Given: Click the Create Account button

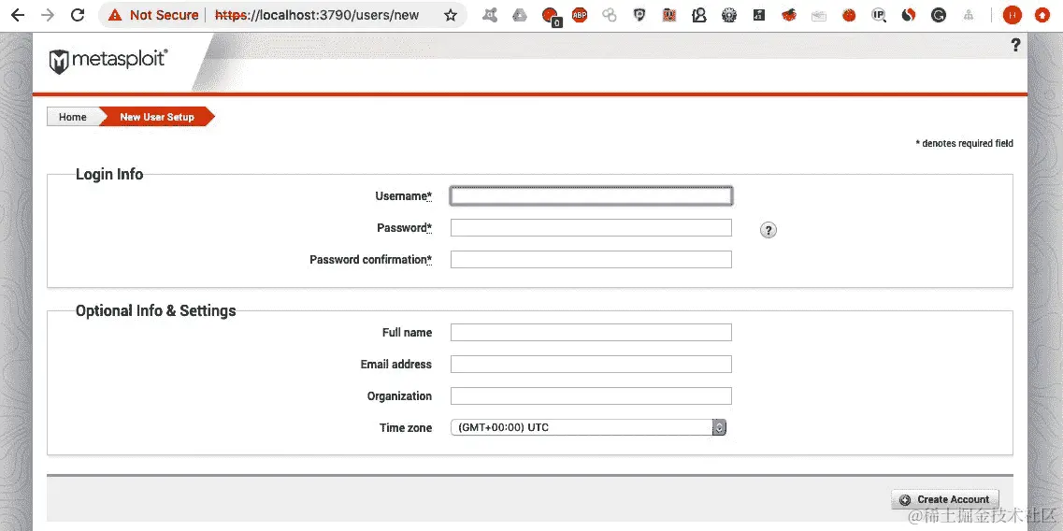Looking at the screenshot, I should tap(944, 500).
